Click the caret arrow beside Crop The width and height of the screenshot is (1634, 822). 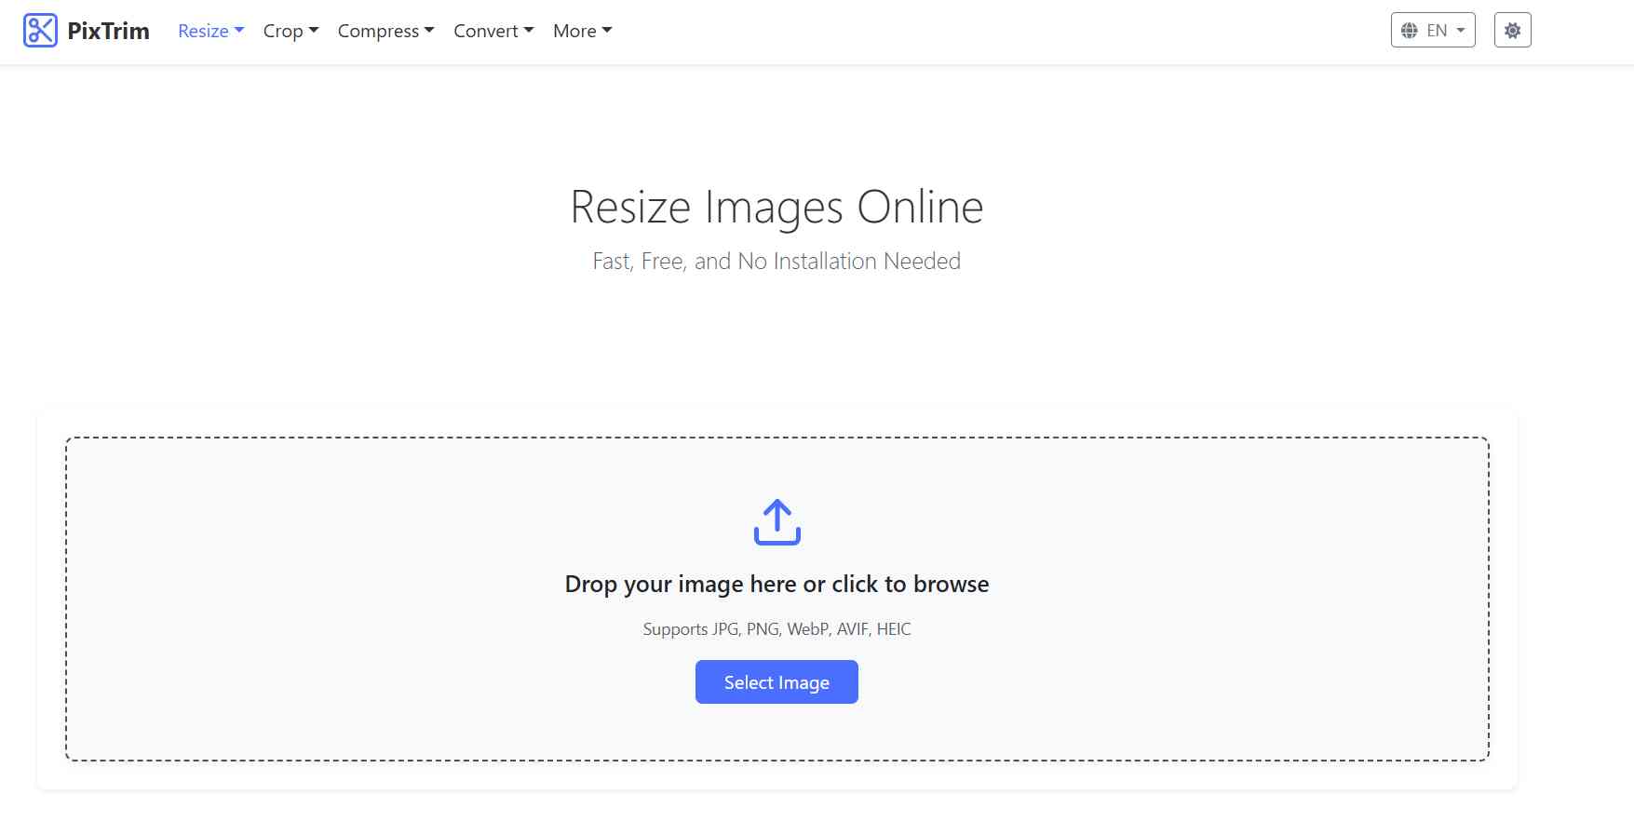(314, 31)
